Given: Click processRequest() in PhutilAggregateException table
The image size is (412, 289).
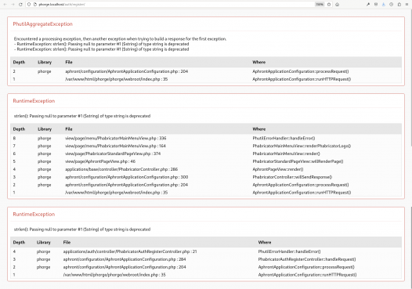Looking at the screenshot, I should tap(300, 71).
